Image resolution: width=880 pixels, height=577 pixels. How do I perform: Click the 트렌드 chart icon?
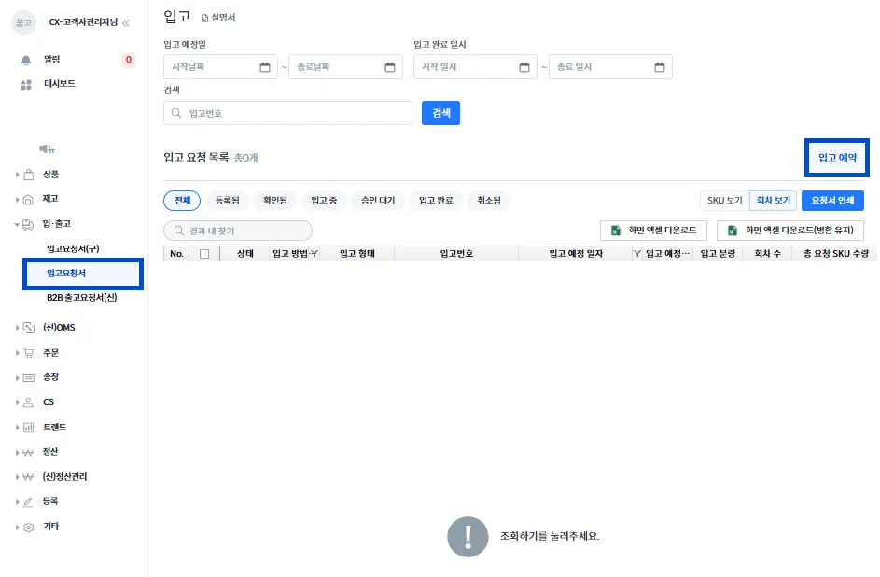click(x=29, y=428)
